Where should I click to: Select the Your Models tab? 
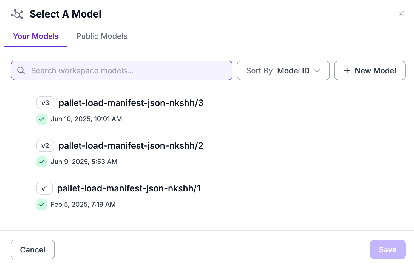pos(36,36)
